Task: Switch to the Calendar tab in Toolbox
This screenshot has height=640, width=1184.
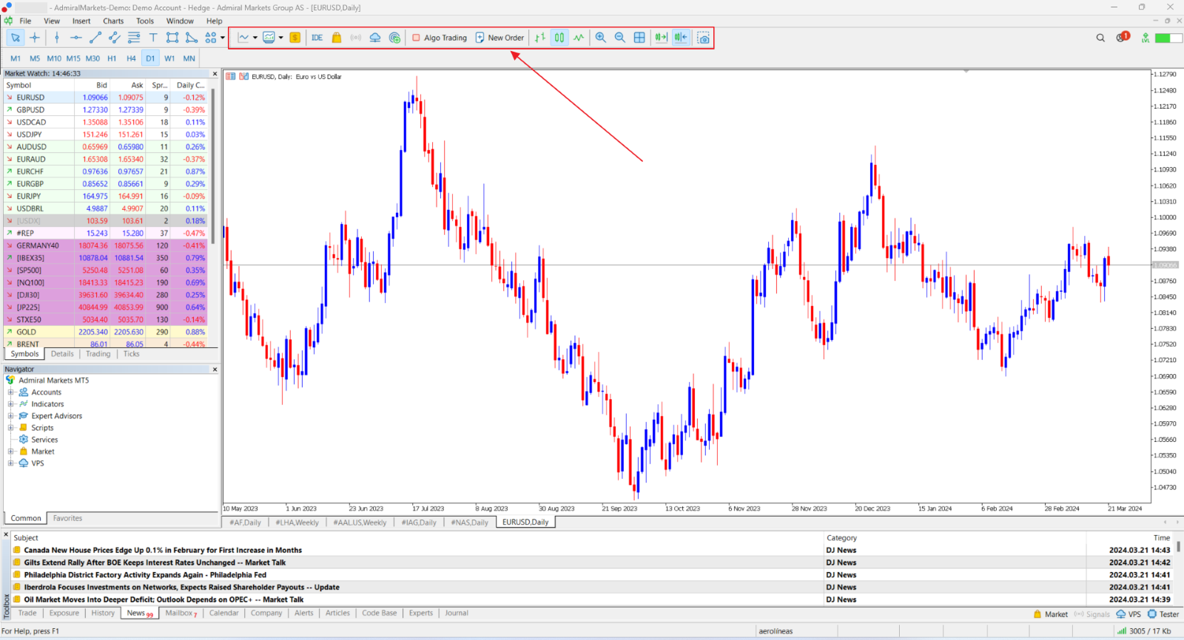Action: click(223, 613)
